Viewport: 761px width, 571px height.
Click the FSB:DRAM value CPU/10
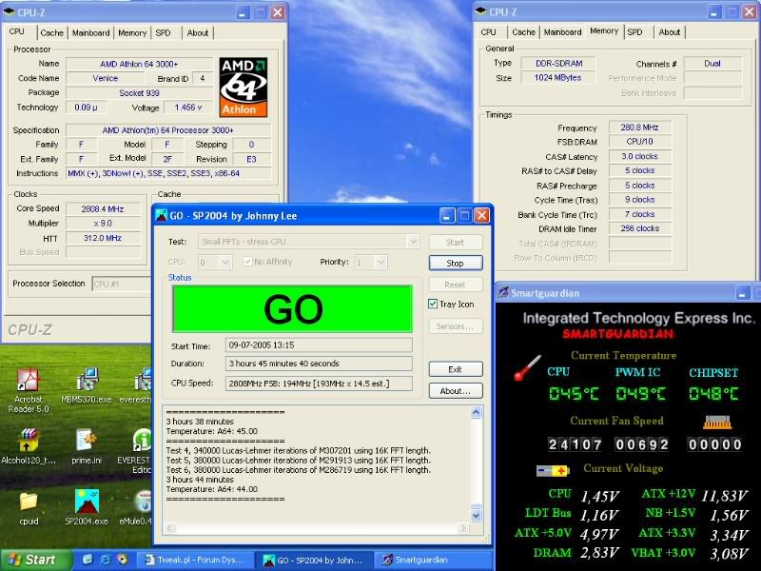pos(639,142)
